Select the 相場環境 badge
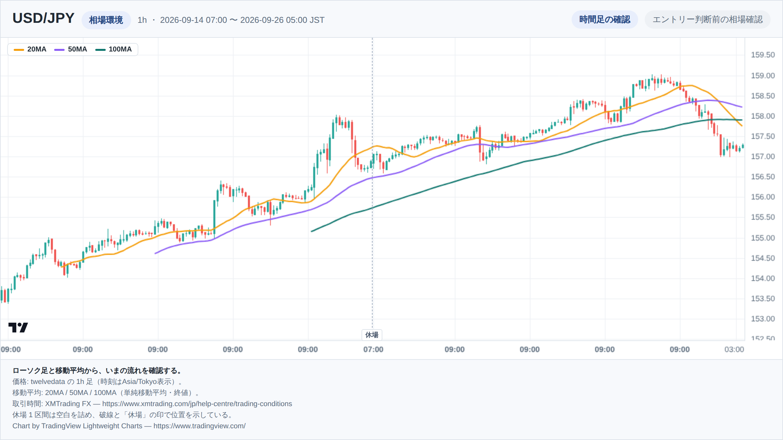 [x=106, y=20]
